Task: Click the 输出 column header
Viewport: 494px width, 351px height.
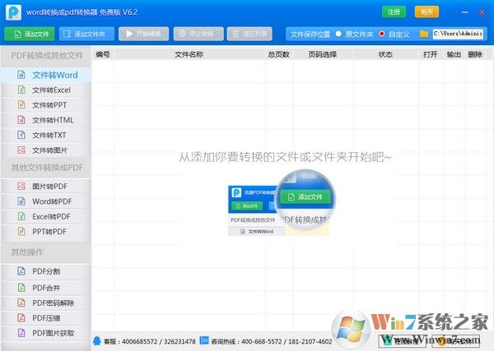Action: coord(454,54)
